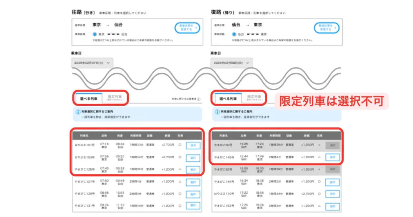This screenshot has width=413, height=217.
Task: Select the 仙台–東京 route radio button
Action: pos(234,34)
